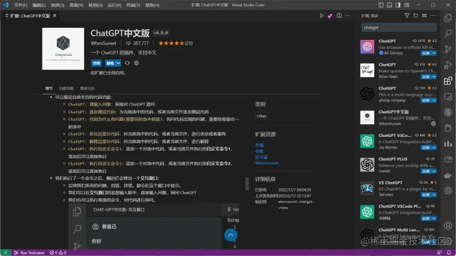Open the Explorer view in activity bar

coord(448,18)
